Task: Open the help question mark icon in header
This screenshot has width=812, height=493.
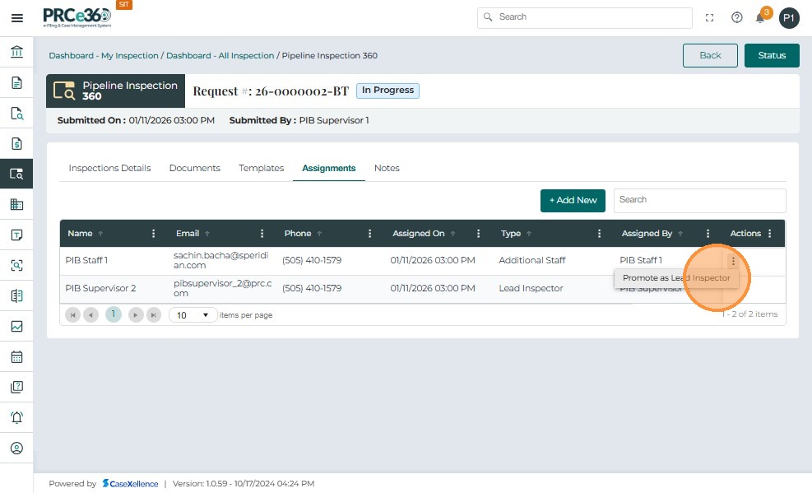Action: (736, 17)
